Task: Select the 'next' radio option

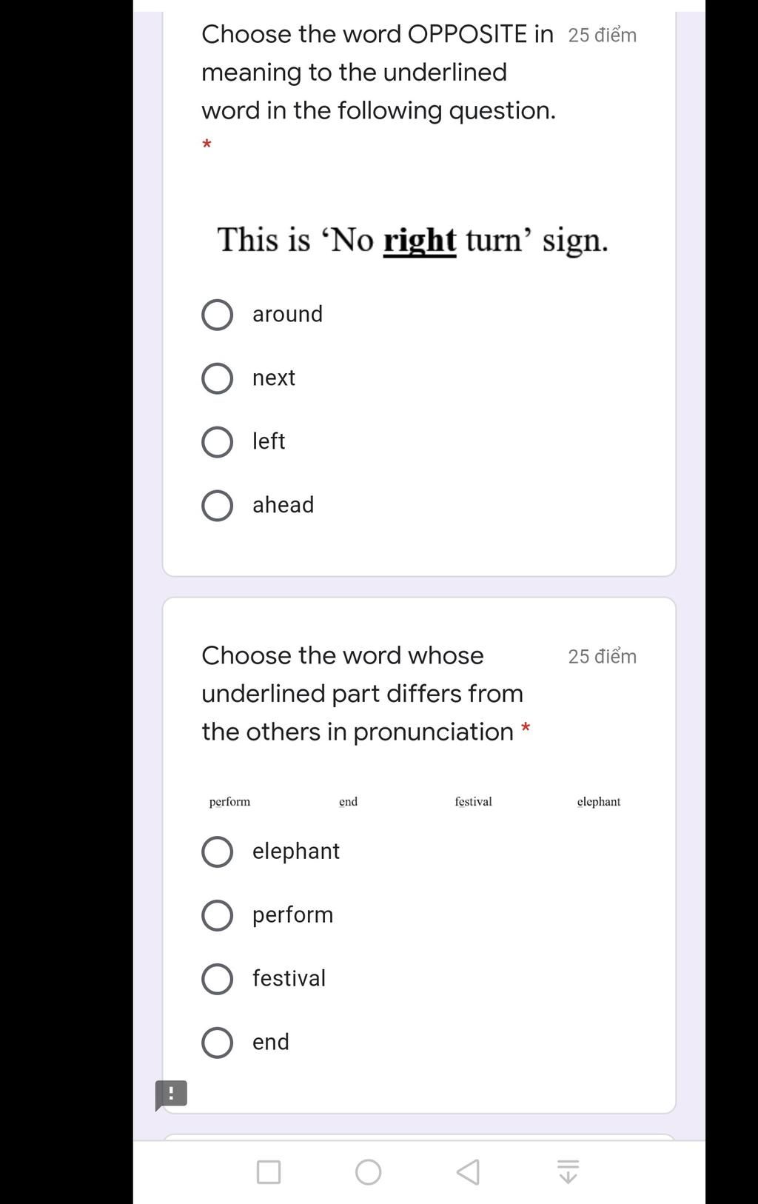Action: (x=217, y=378)
